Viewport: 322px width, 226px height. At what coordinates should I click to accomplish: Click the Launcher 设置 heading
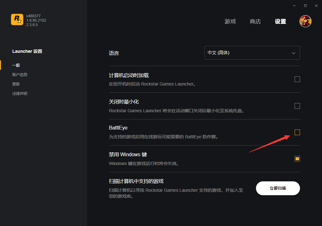click(x=27, y=51)
